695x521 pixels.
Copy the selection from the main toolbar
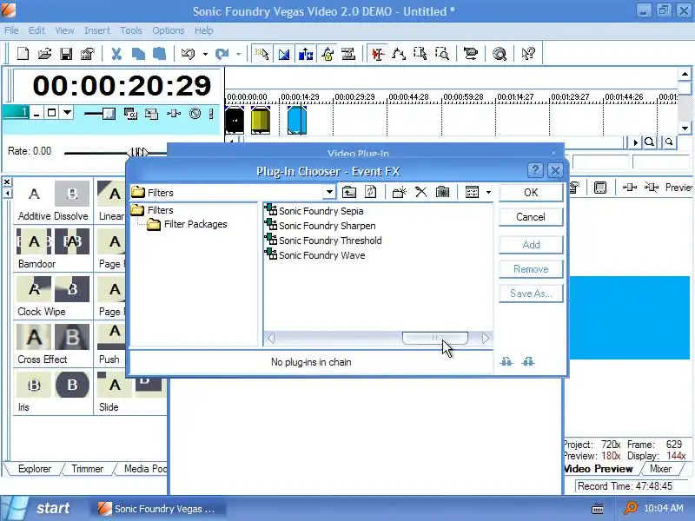138,54
